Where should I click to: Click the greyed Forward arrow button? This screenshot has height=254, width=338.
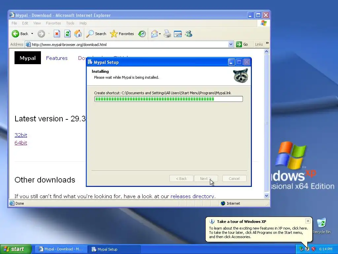coord(41,34)
